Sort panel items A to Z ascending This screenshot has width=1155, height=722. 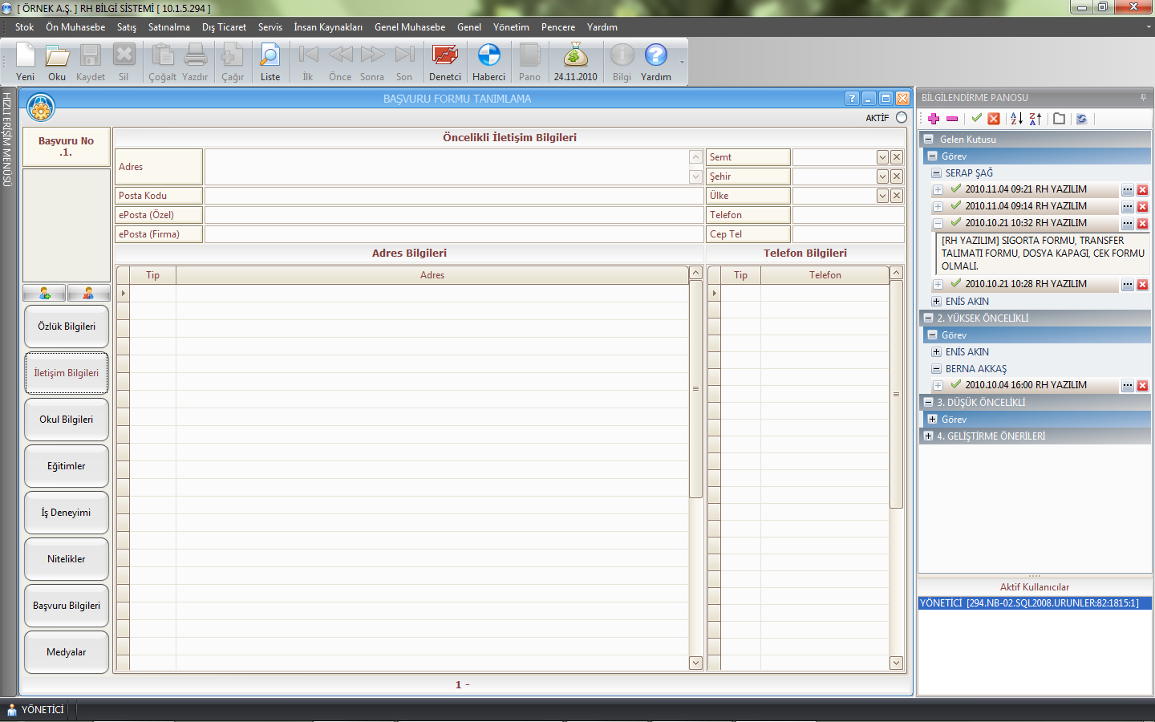tap(1016, 119)
